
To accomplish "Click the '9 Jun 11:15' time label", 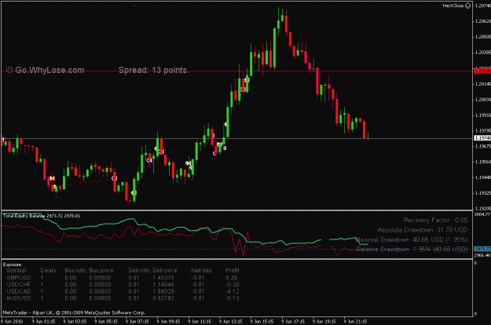I will [x=200, y=322].
